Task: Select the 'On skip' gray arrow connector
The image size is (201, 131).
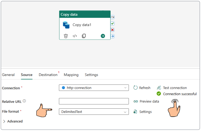Action: pos(113,17)
